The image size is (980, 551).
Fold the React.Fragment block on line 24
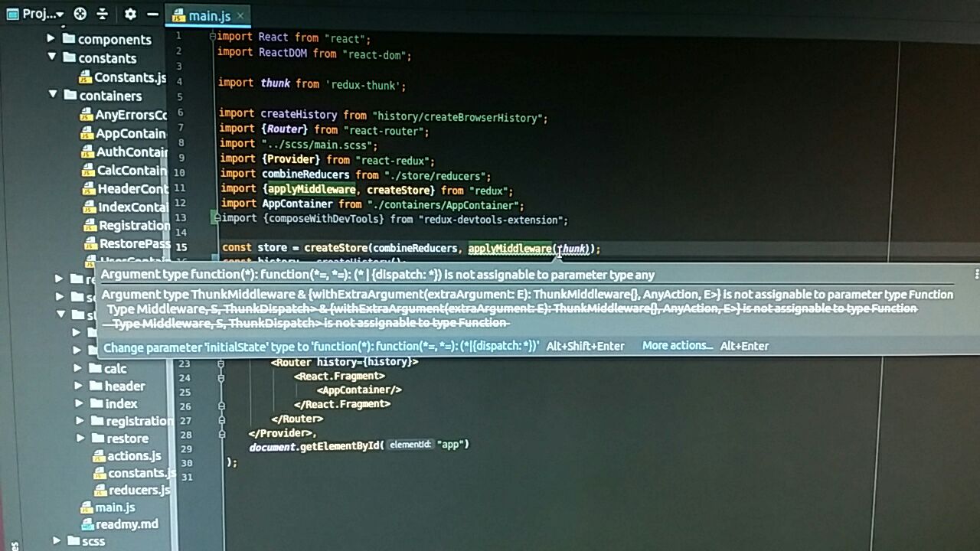[220, 377]
